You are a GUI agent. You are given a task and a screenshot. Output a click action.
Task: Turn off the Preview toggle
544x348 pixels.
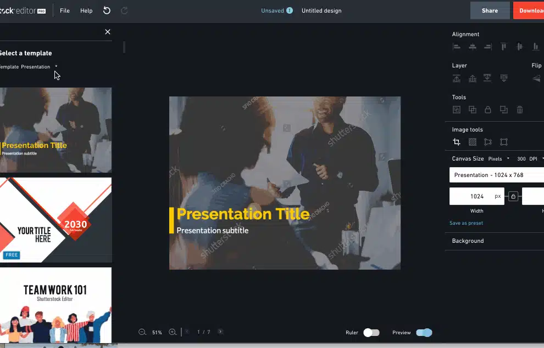(424, 333)
